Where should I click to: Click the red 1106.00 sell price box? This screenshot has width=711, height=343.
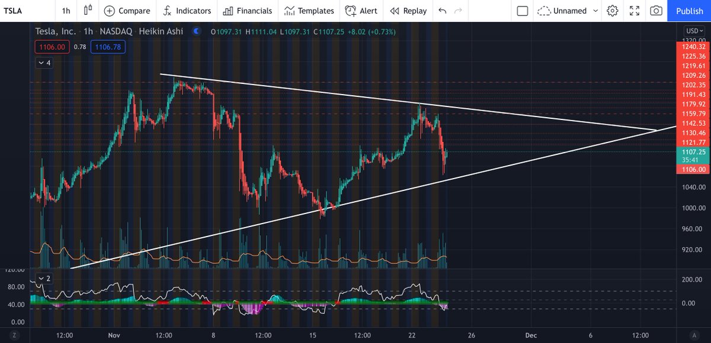pyautogui.click(x=53, y=47)
